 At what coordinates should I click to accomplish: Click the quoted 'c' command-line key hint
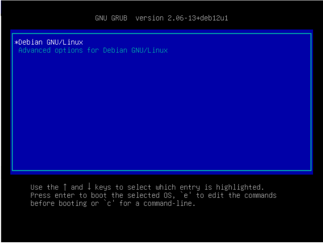(109, 203)
